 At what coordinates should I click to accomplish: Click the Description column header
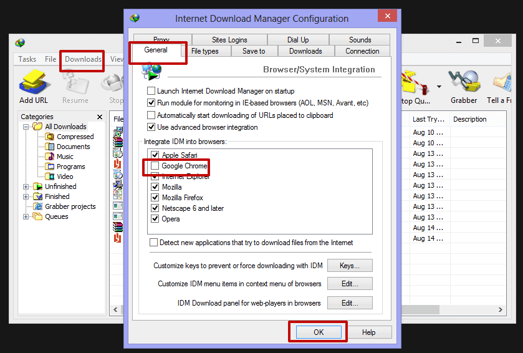pyautogui.click(x=477, y=119)
